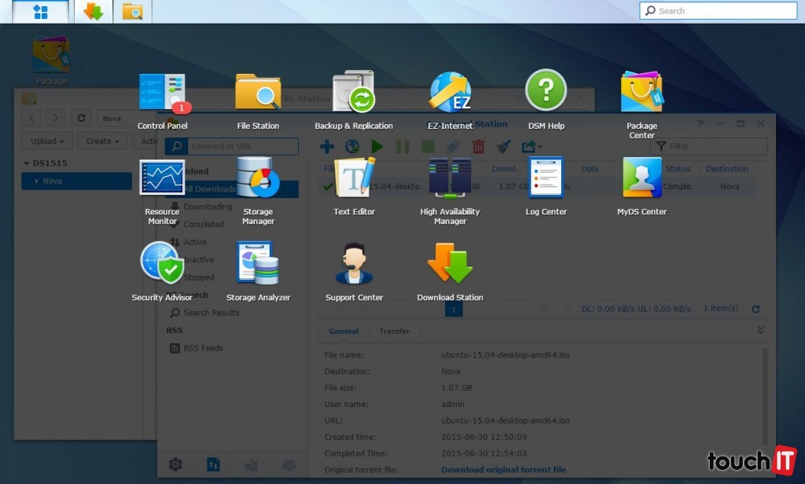This screenshot has width=805, height=484.
Task: Switch to the Transfer tab
Action: pos(394,332)
